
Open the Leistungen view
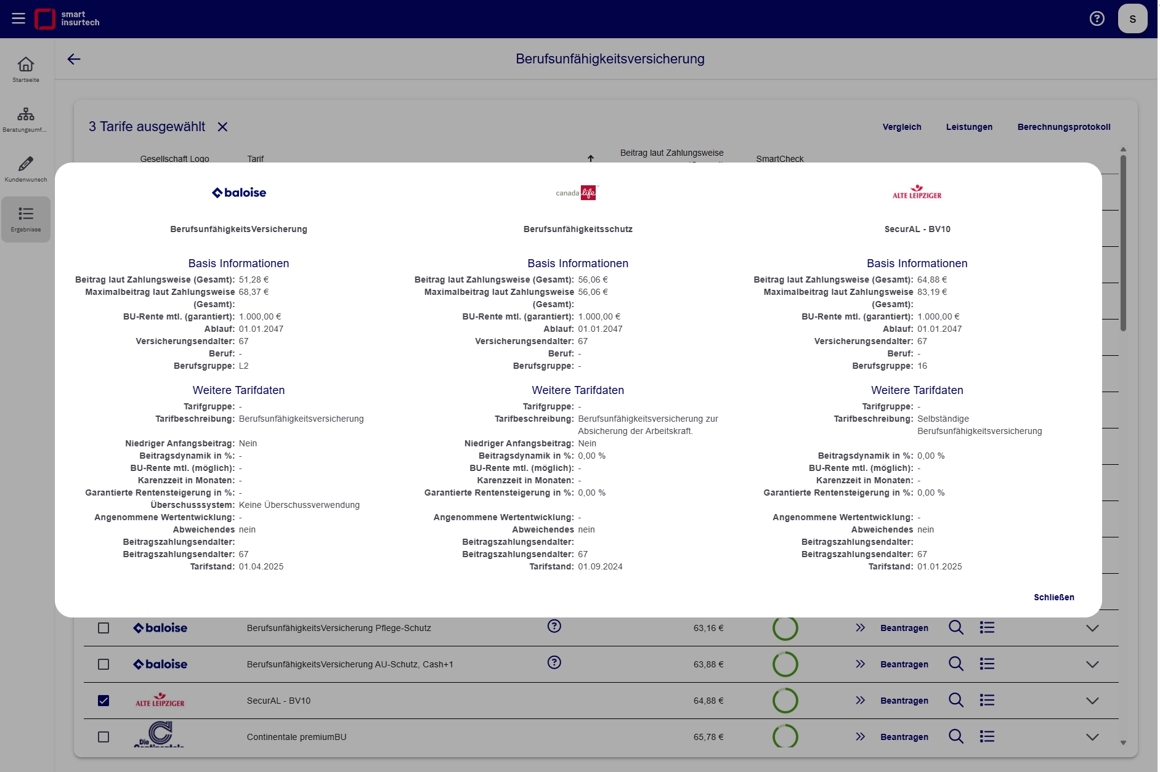[x=969, y=127]
